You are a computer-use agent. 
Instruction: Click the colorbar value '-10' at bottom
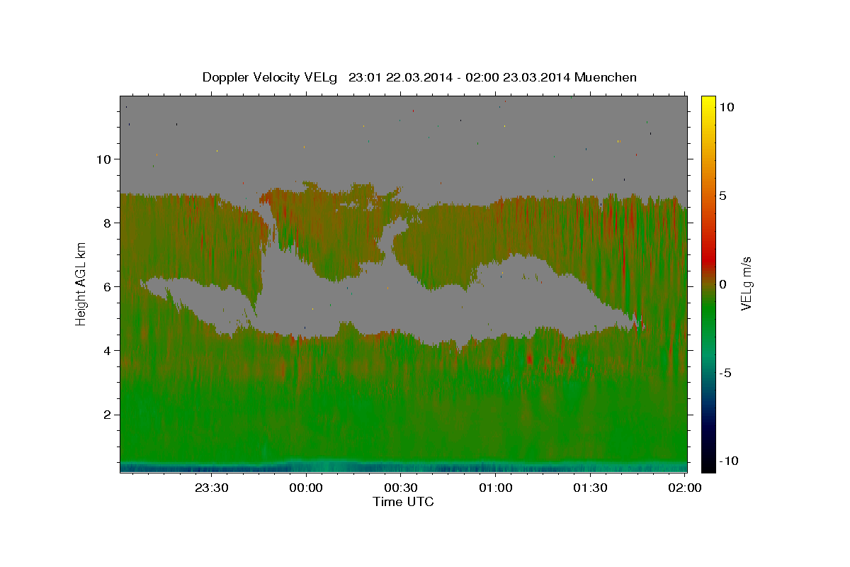pyautogui.click(x=728, y=461)
